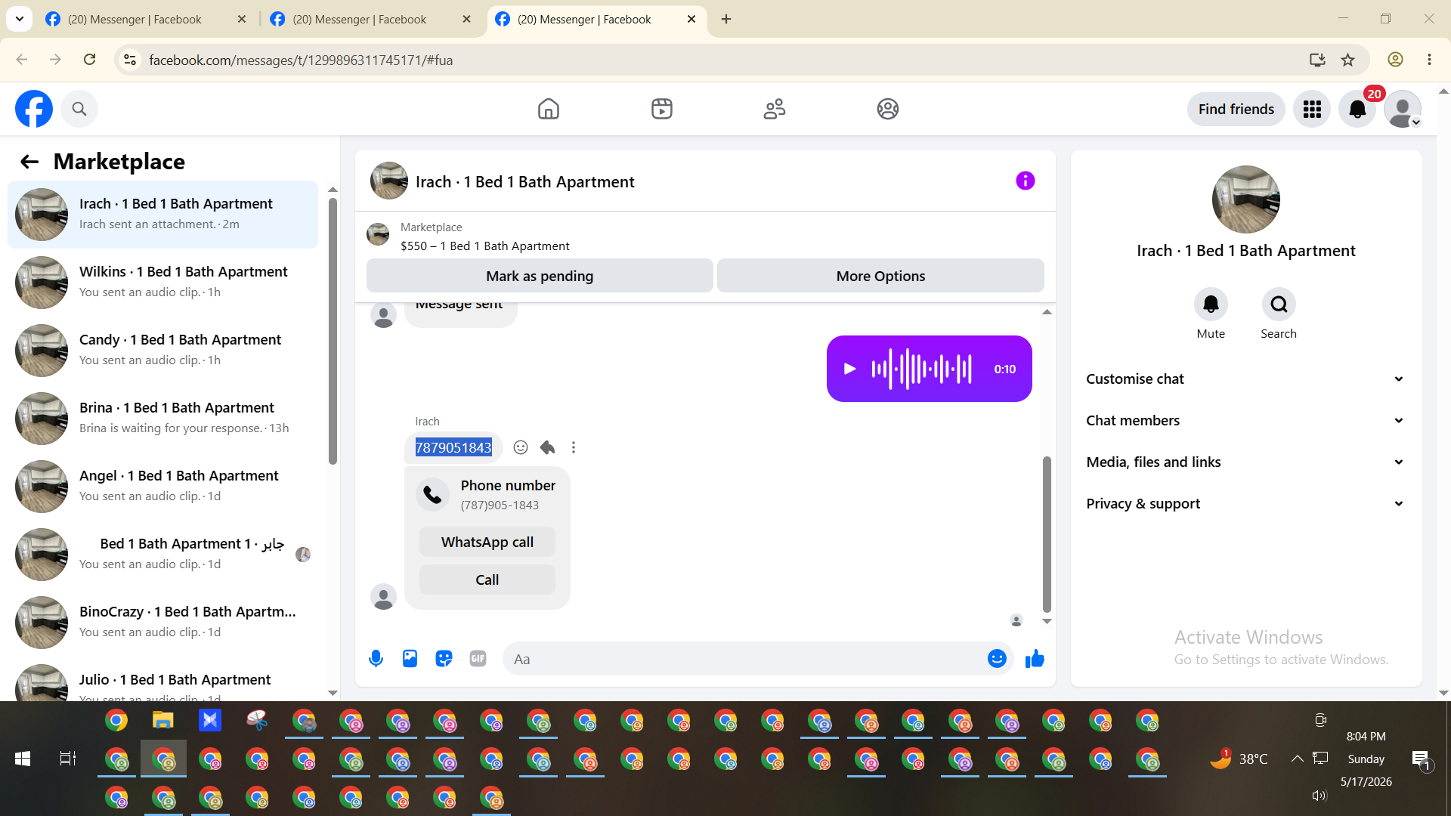Open the Facebook home logo
The image size is (1451, 816).
click(x=34, y=109)
